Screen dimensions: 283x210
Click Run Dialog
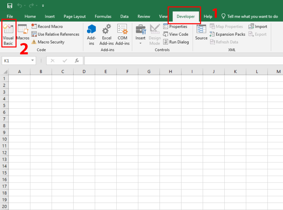click(x=176, y=42)
